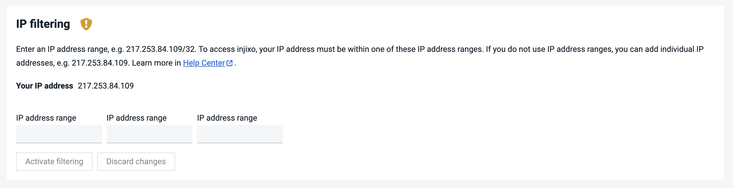Screen dimensions: 733x188
Task: Click the middle IP address range column header
Action: (x=137, y=117)
